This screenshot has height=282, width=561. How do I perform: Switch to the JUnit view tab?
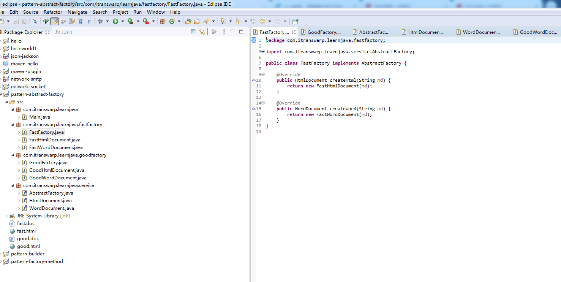click(63, 32)
